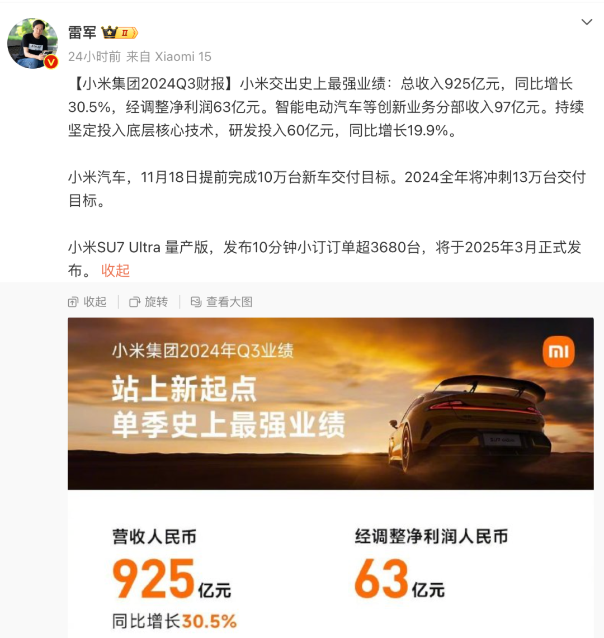Open Lei Jun's profile avatar

[x=32, y=43]
